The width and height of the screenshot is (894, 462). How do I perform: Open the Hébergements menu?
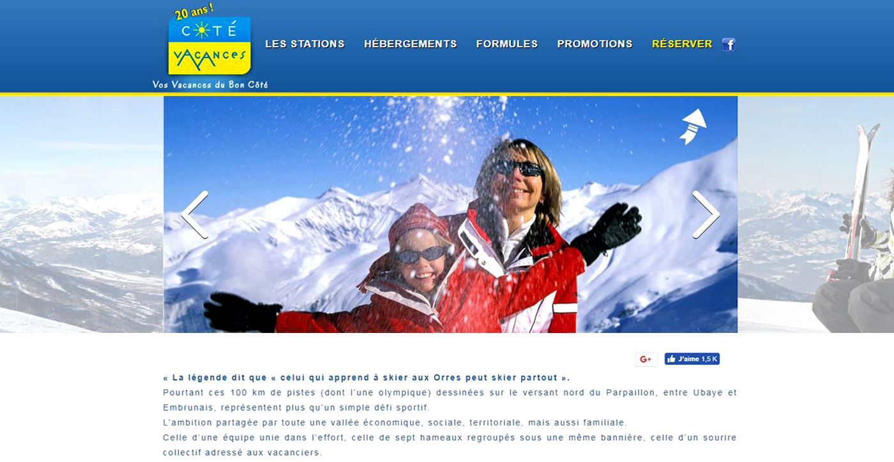point(411,44)
